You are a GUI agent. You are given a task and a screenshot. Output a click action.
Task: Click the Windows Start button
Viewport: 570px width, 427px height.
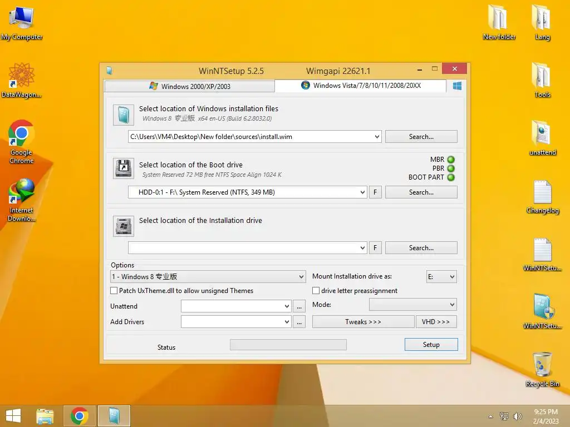(x=13, y=416)
